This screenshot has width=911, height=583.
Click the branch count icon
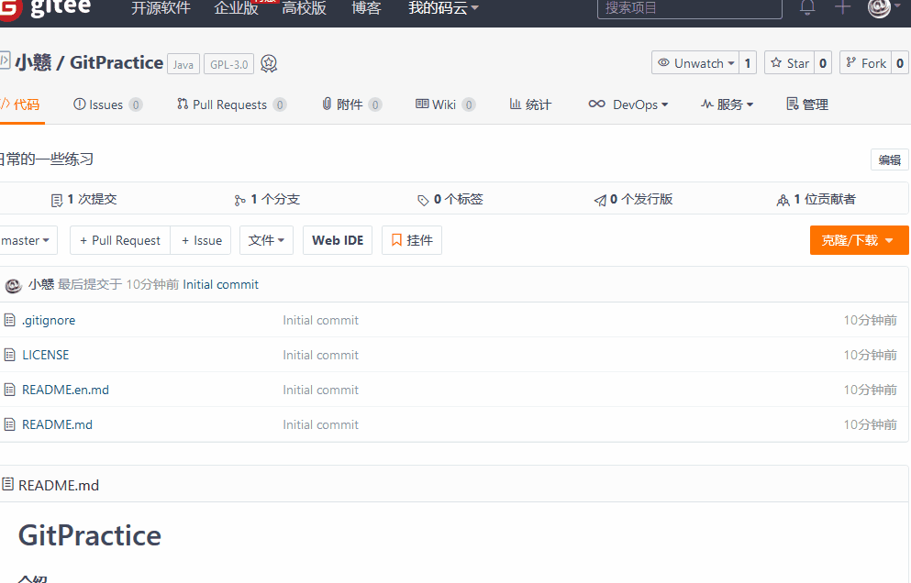[240, 201]
